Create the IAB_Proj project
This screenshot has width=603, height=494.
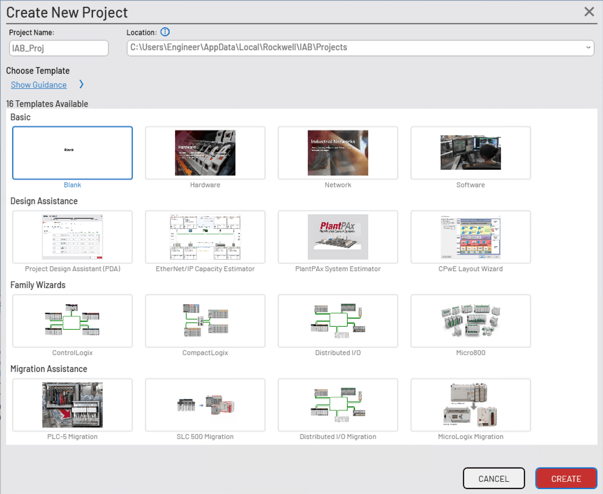click(x=566, y=478)
